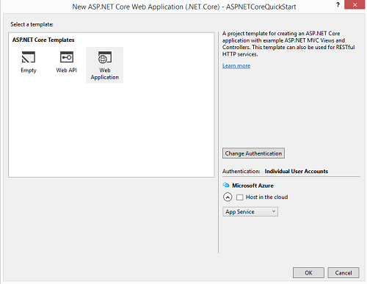Select the Empty template icon

click(x=29, y=57)
